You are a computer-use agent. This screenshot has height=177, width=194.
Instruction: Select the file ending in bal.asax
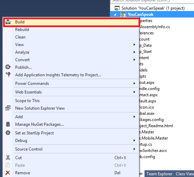pos(147,113)
